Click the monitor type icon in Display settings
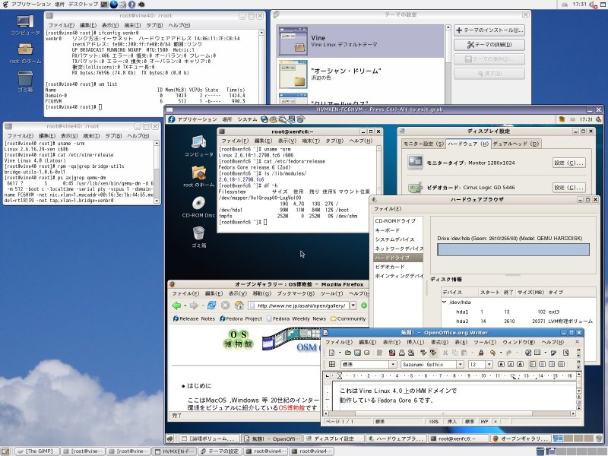The height and width of the screenshot is (456, 608). [415, 162]
